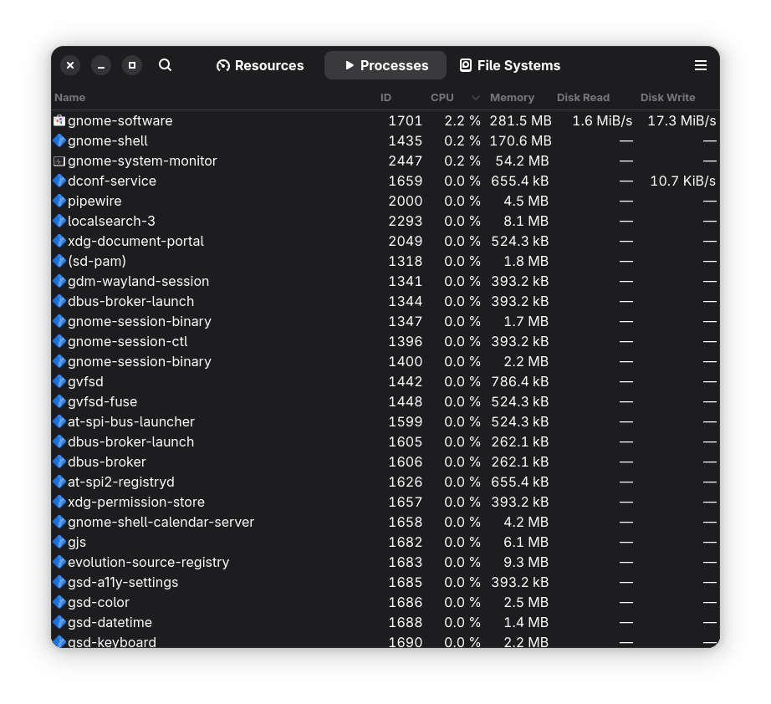Image resolution: width=771 pixels, height=704 pixels.
Task: Select the gsd-datetime process name
Action: coord(110,623)
